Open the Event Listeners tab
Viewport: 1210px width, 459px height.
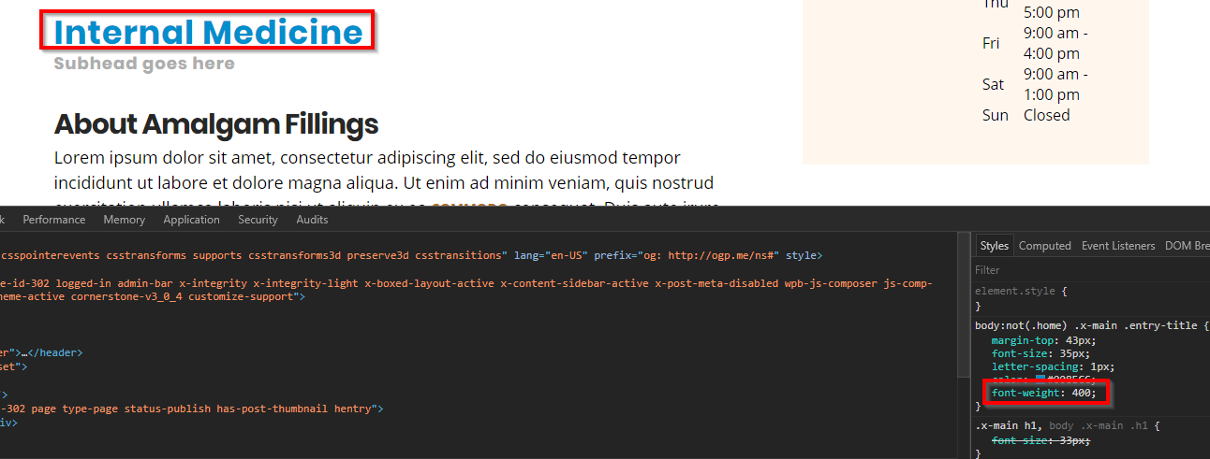click(1118, 246)
